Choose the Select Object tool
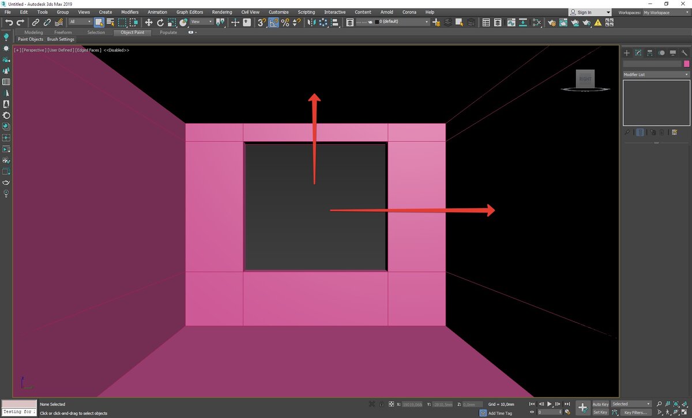This screenshot has height=418, width=692. pyautogui.click(x=99, y=22)
